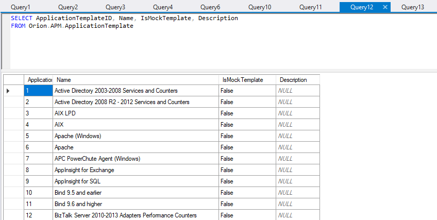The image size is (437, 220).
Task: Click NULL description in AppInsight for Exchange row
Action: point(298,170)
